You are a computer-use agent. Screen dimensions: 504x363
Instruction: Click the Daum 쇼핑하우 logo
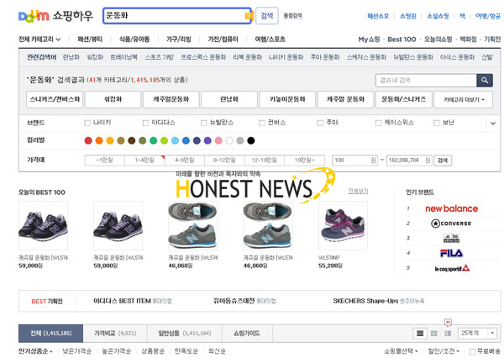(x=55, y=15)
